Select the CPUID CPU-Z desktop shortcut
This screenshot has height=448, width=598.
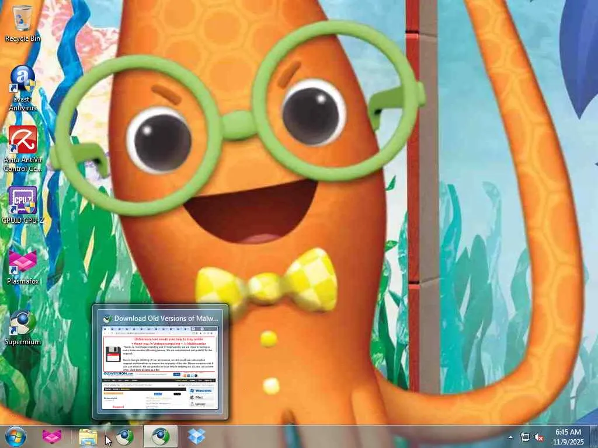tap(23, 205)
